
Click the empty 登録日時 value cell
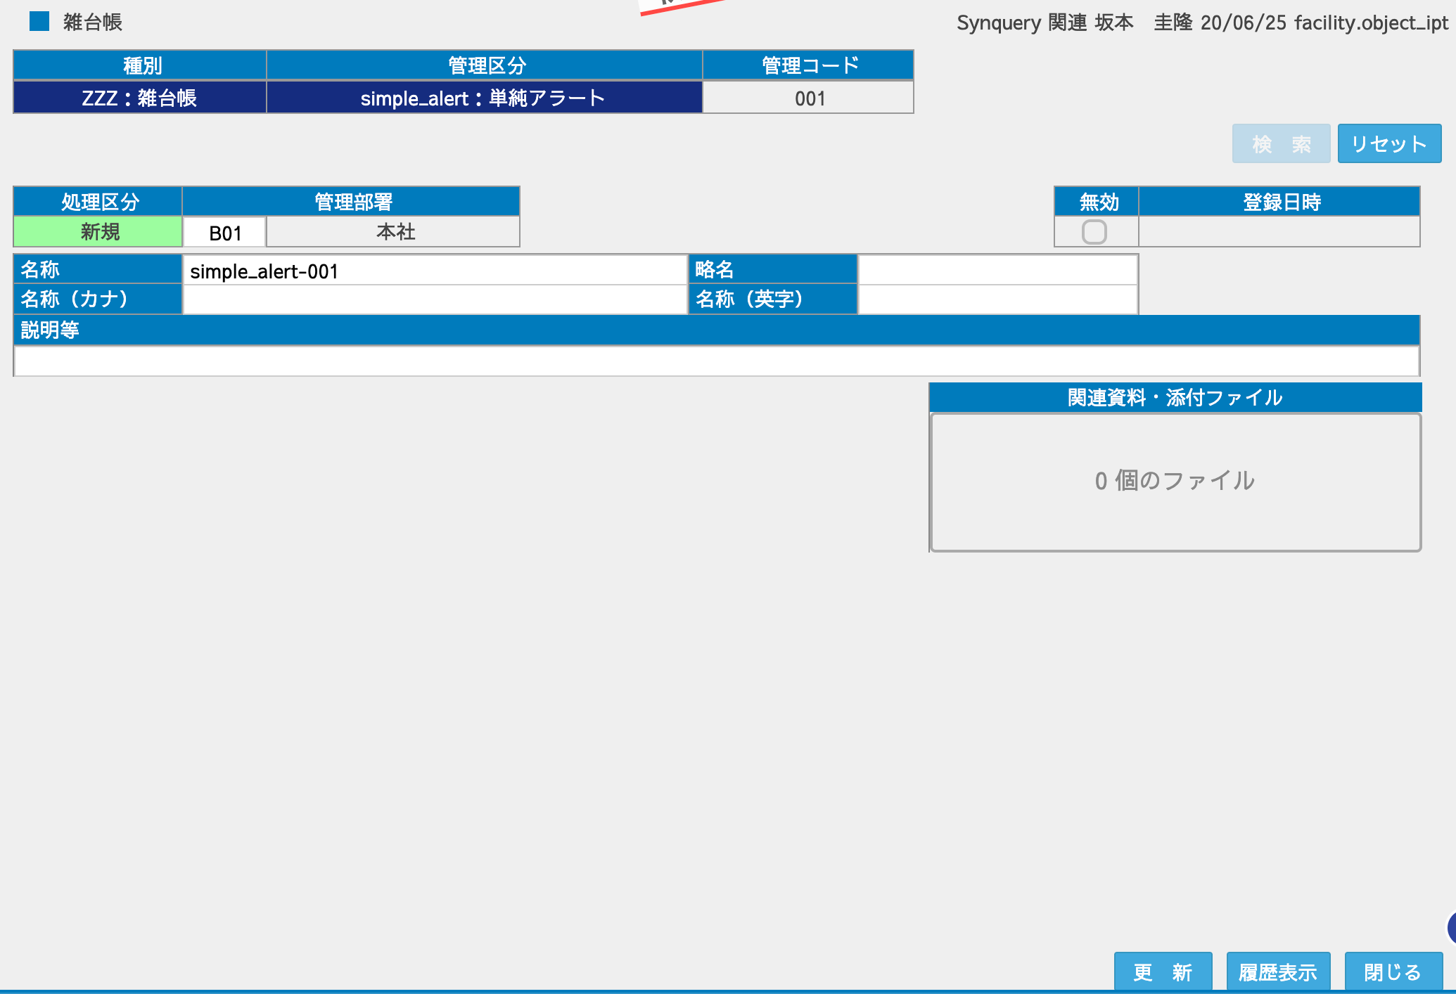(1279, 232)
